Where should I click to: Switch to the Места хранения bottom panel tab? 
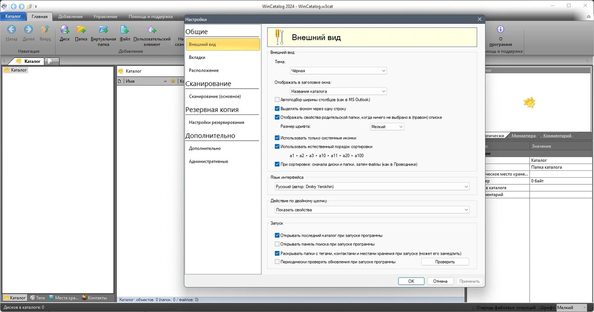click(64, 298)
